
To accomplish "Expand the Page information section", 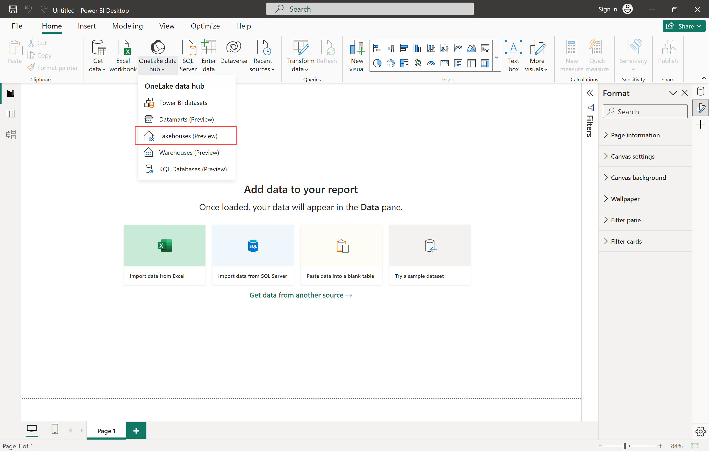I will point(645,135).
